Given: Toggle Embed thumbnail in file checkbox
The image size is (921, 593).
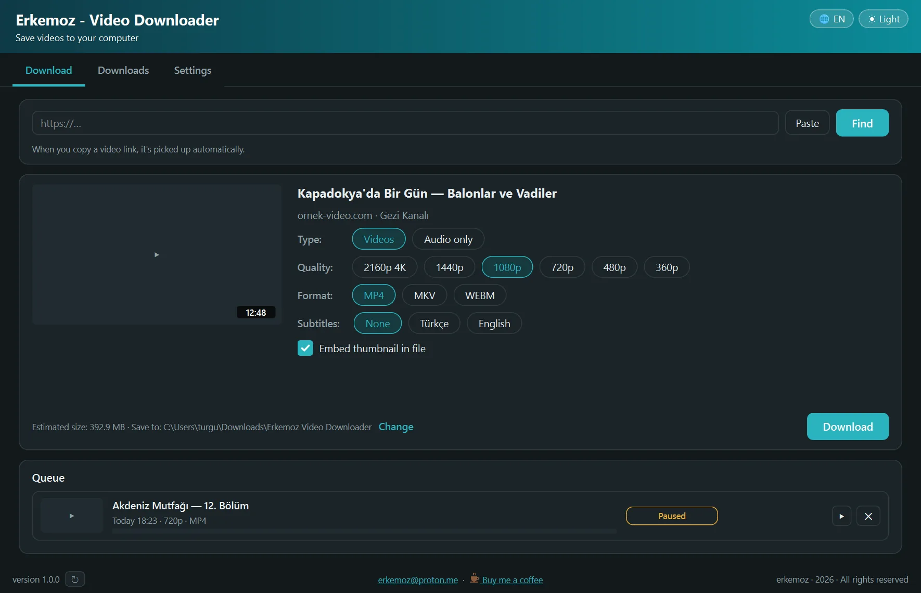Looking at the screenshot, I should pos(305,348).
